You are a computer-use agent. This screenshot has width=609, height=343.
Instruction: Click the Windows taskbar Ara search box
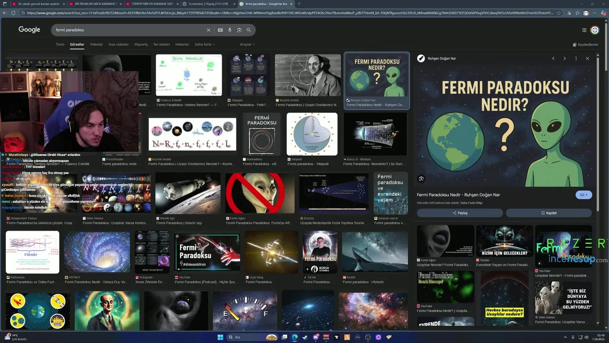(253, 337)
